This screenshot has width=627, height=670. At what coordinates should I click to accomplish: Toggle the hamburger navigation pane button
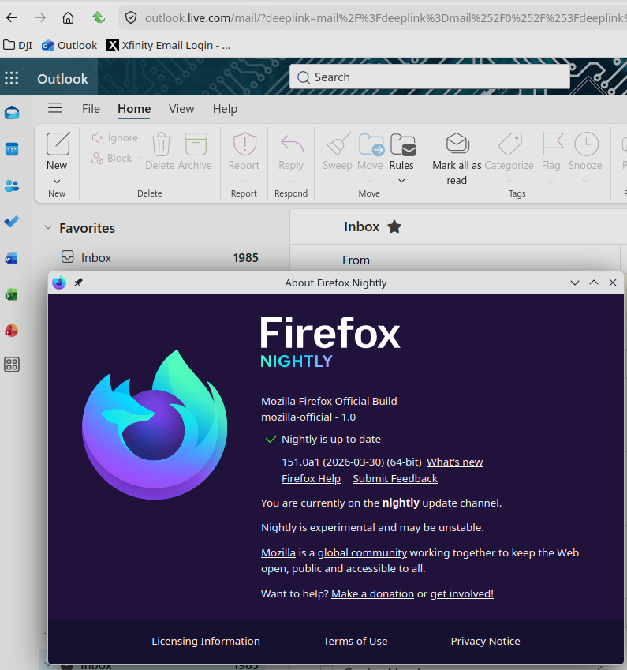coord(55,108)
